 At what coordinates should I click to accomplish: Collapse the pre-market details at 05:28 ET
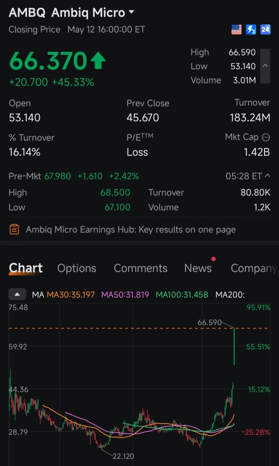click(x=267, y=176)
